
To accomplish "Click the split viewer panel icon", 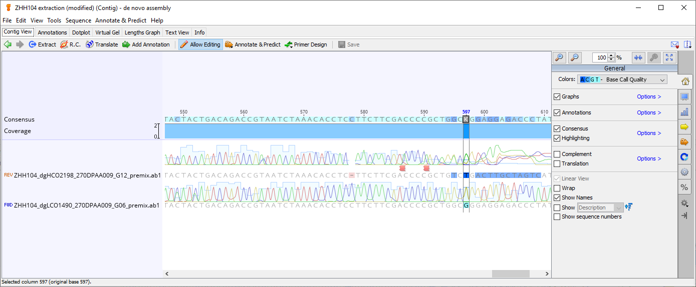I will point(687,44).
